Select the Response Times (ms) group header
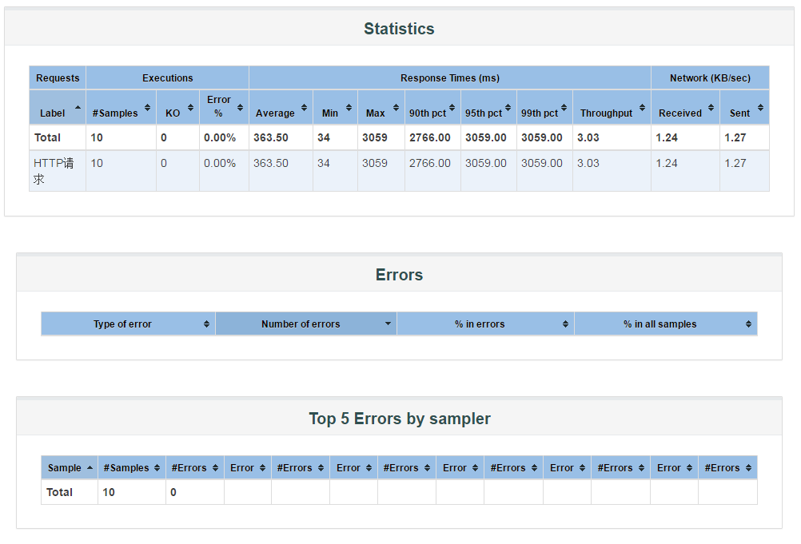Viewport: 801px width, 544px height. pos(450,78)
